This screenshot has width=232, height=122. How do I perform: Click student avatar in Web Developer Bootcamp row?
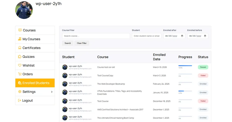click(65, 84)
